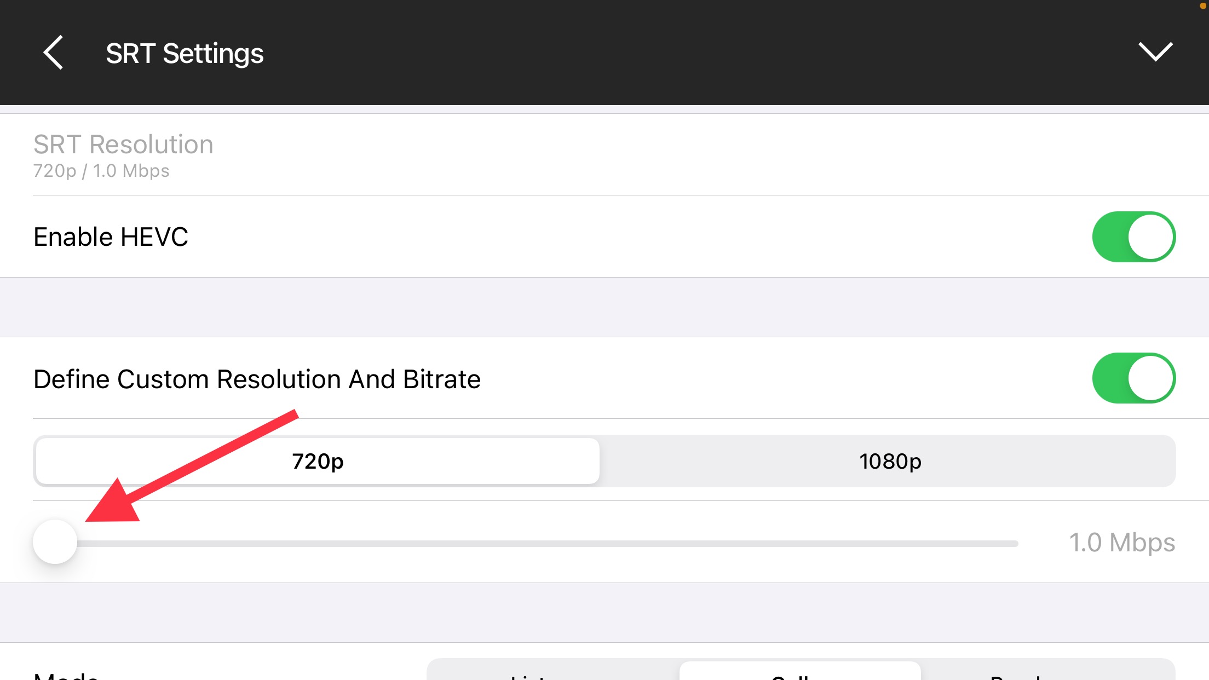Select the 720p resolution segment
1209x680 pixels.
[x=318, y=461]
